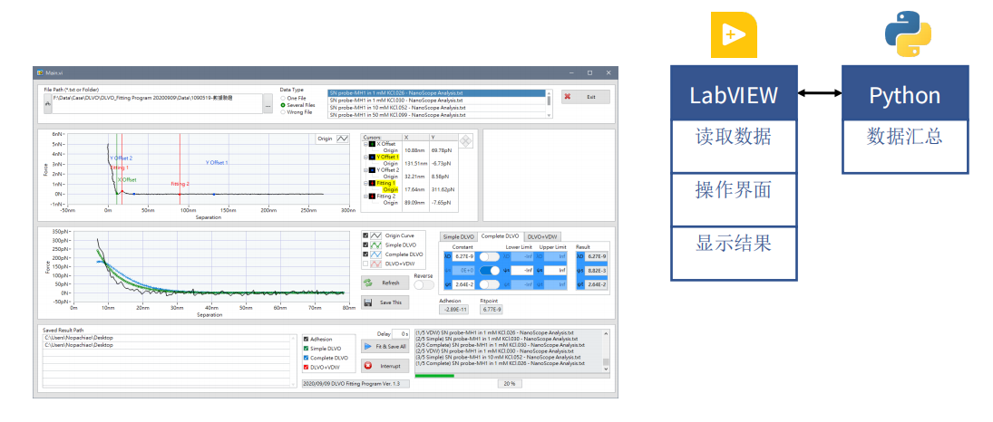Start Fit & Save All
This screenshot has height=422, width=993.
[x=385, y=346]
